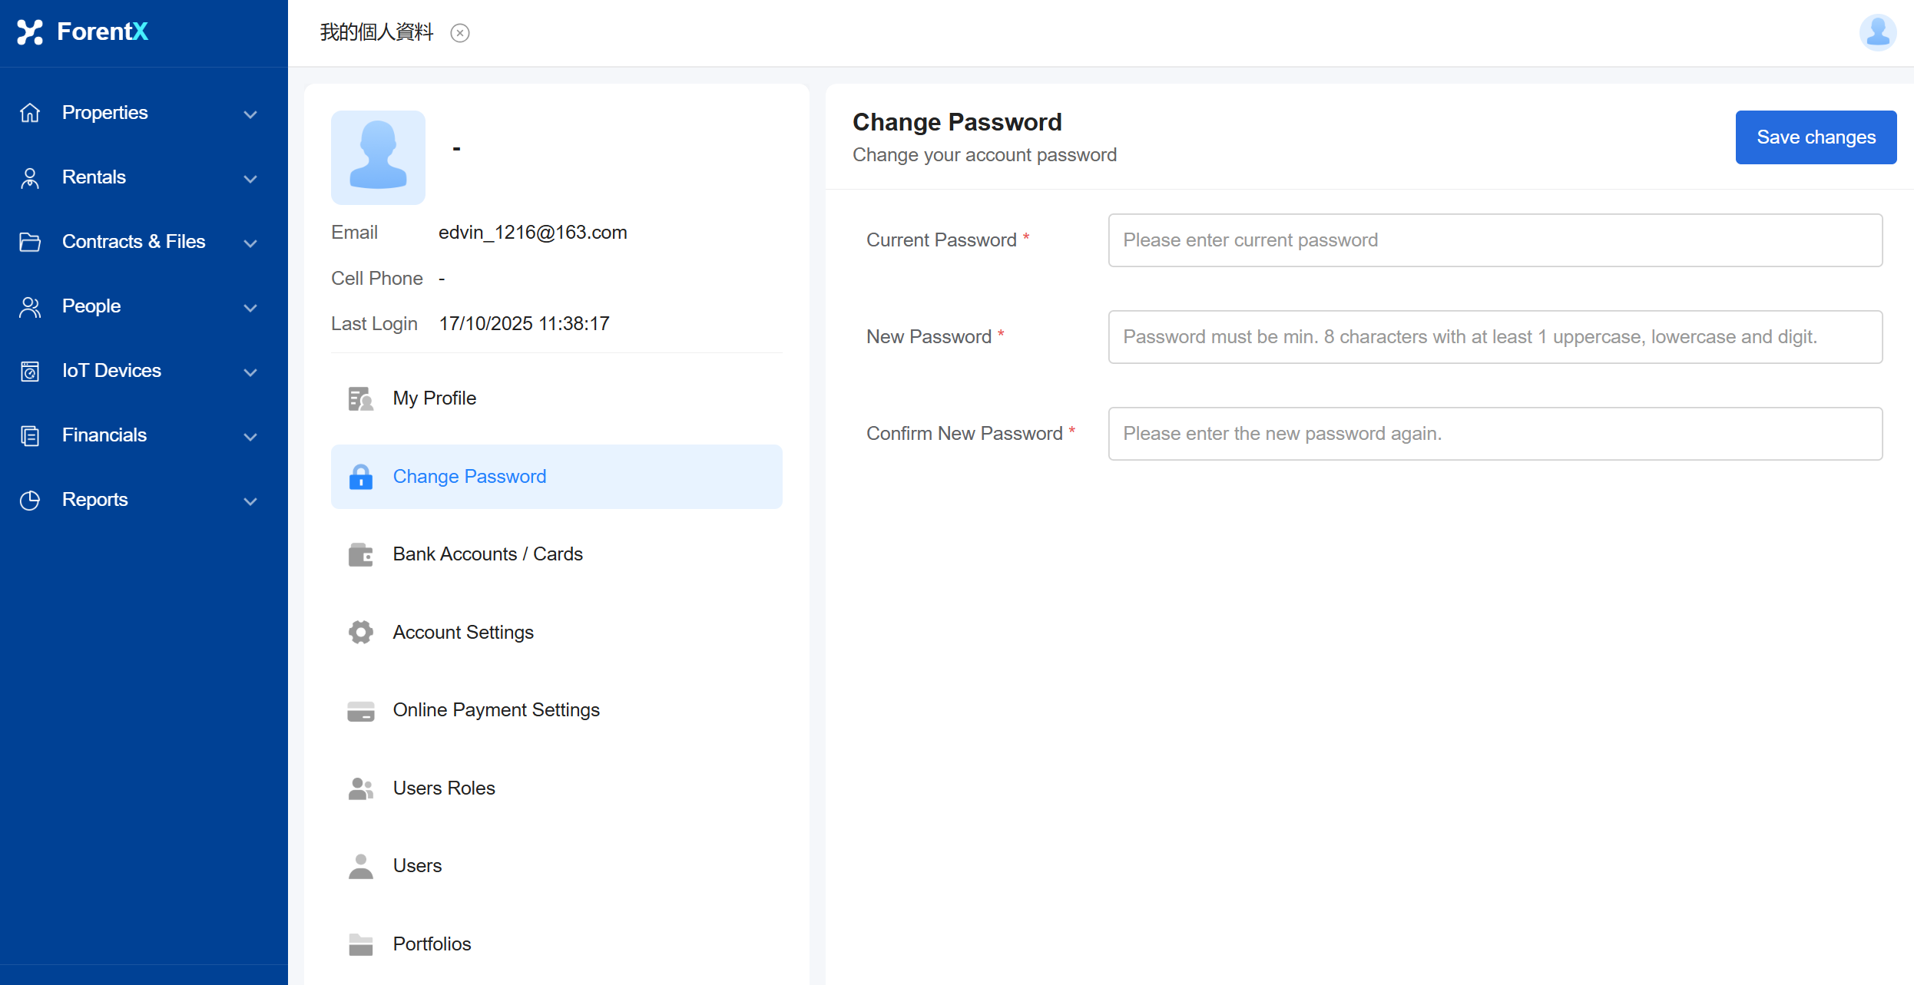Expand the Contracts & Files chevron
The width and height of the screenshot is (1914, 985).
[250, 243]
